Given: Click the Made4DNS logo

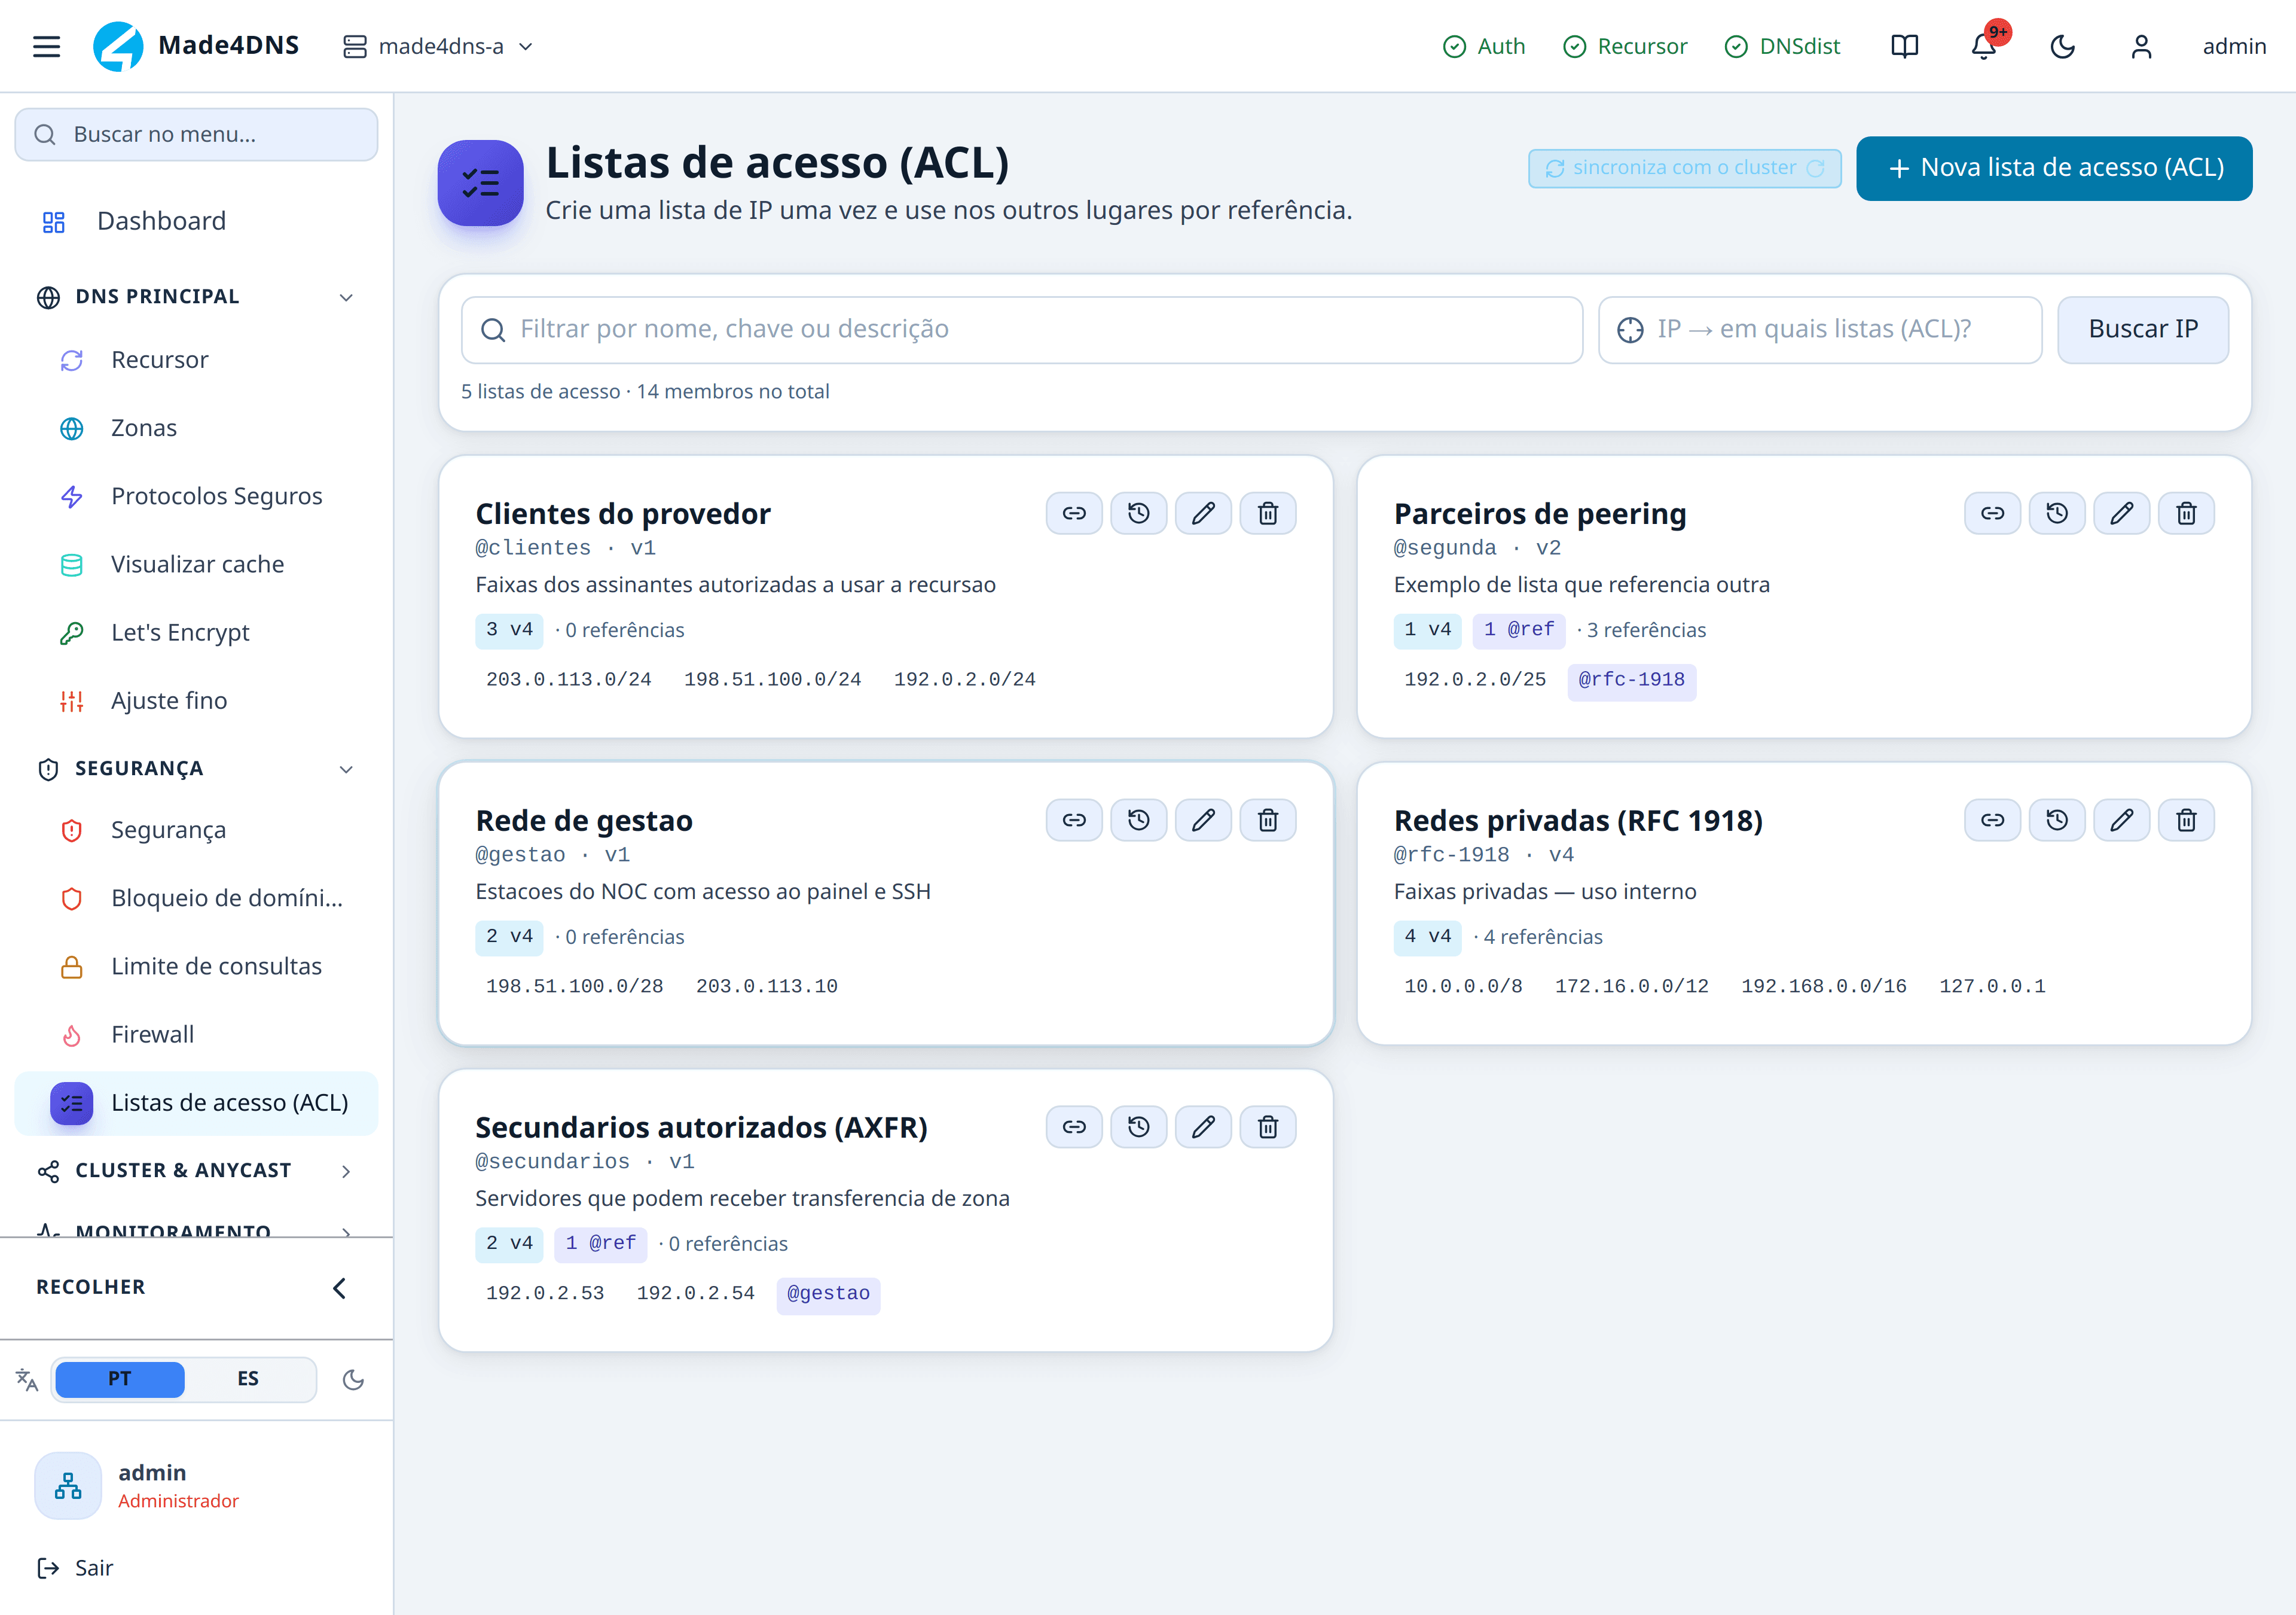Looking at the screenshot, I should [118, 46].
